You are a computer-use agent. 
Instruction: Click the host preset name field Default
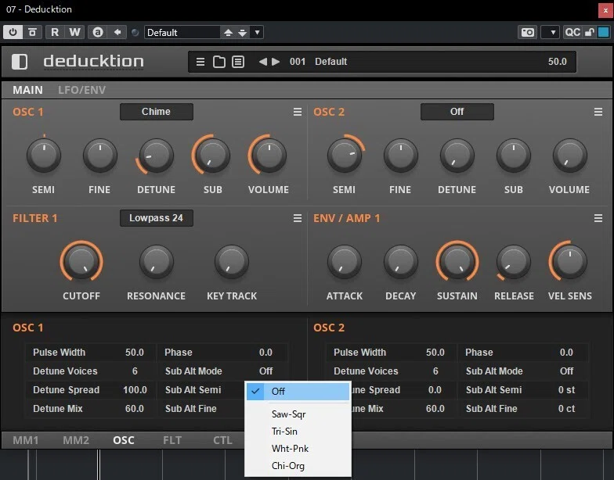click(x=182, y=33)
